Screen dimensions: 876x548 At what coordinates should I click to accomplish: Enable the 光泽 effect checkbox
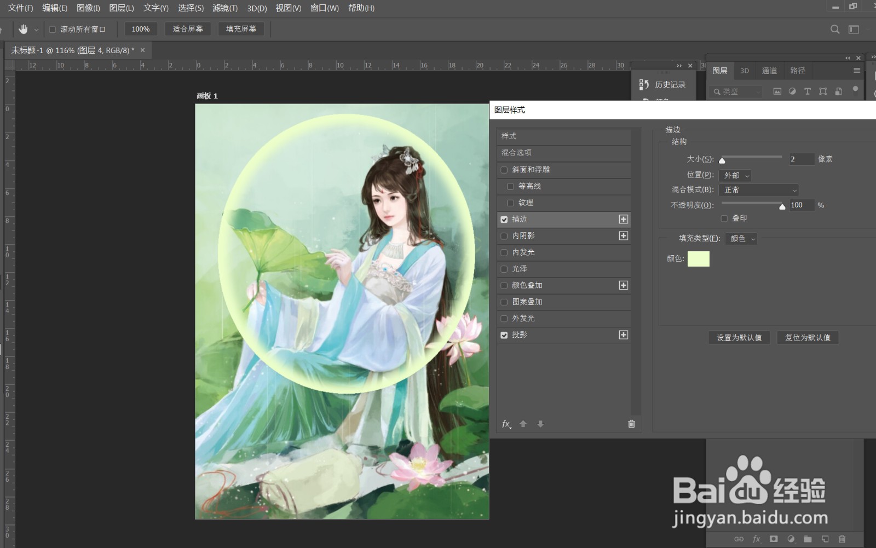click(504, 269)
